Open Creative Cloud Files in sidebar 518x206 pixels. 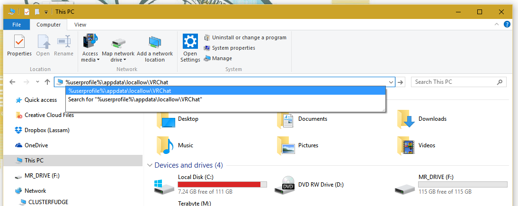[x=45, y=115]
